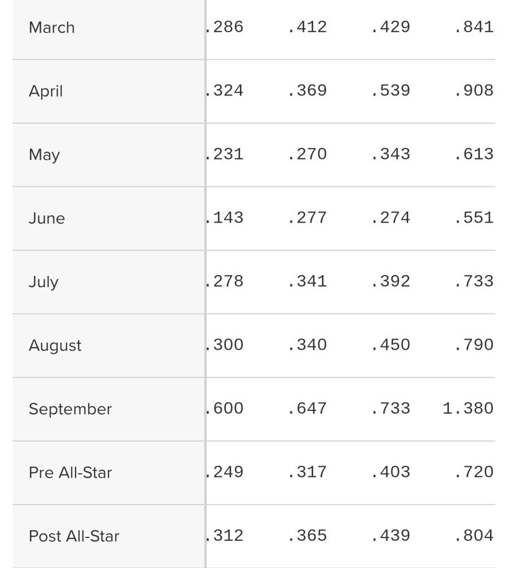
Task: Tap June's .143 average cell
Action: (x=225, y=218)
